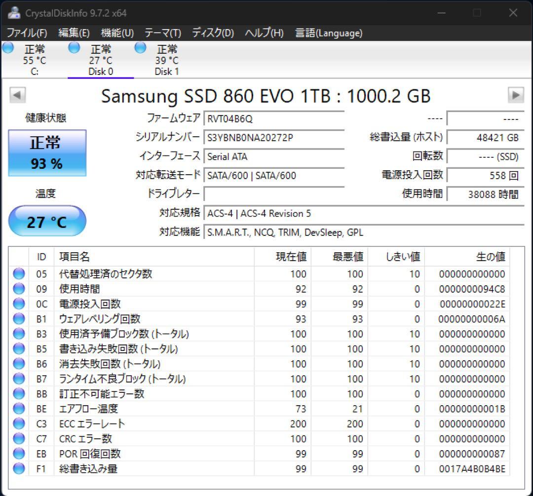Click the status dot beside ECC エラーレート
This screenshot has width=533, height=496.
pyautogui.click(x=18, y=424)
